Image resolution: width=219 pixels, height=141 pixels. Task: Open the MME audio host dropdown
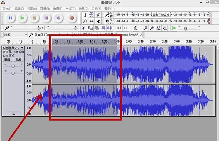pos(15,35)
